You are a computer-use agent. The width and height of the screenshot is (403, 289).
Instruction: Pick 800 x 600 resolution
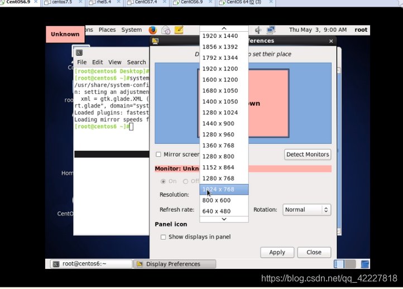click(224, 200)
